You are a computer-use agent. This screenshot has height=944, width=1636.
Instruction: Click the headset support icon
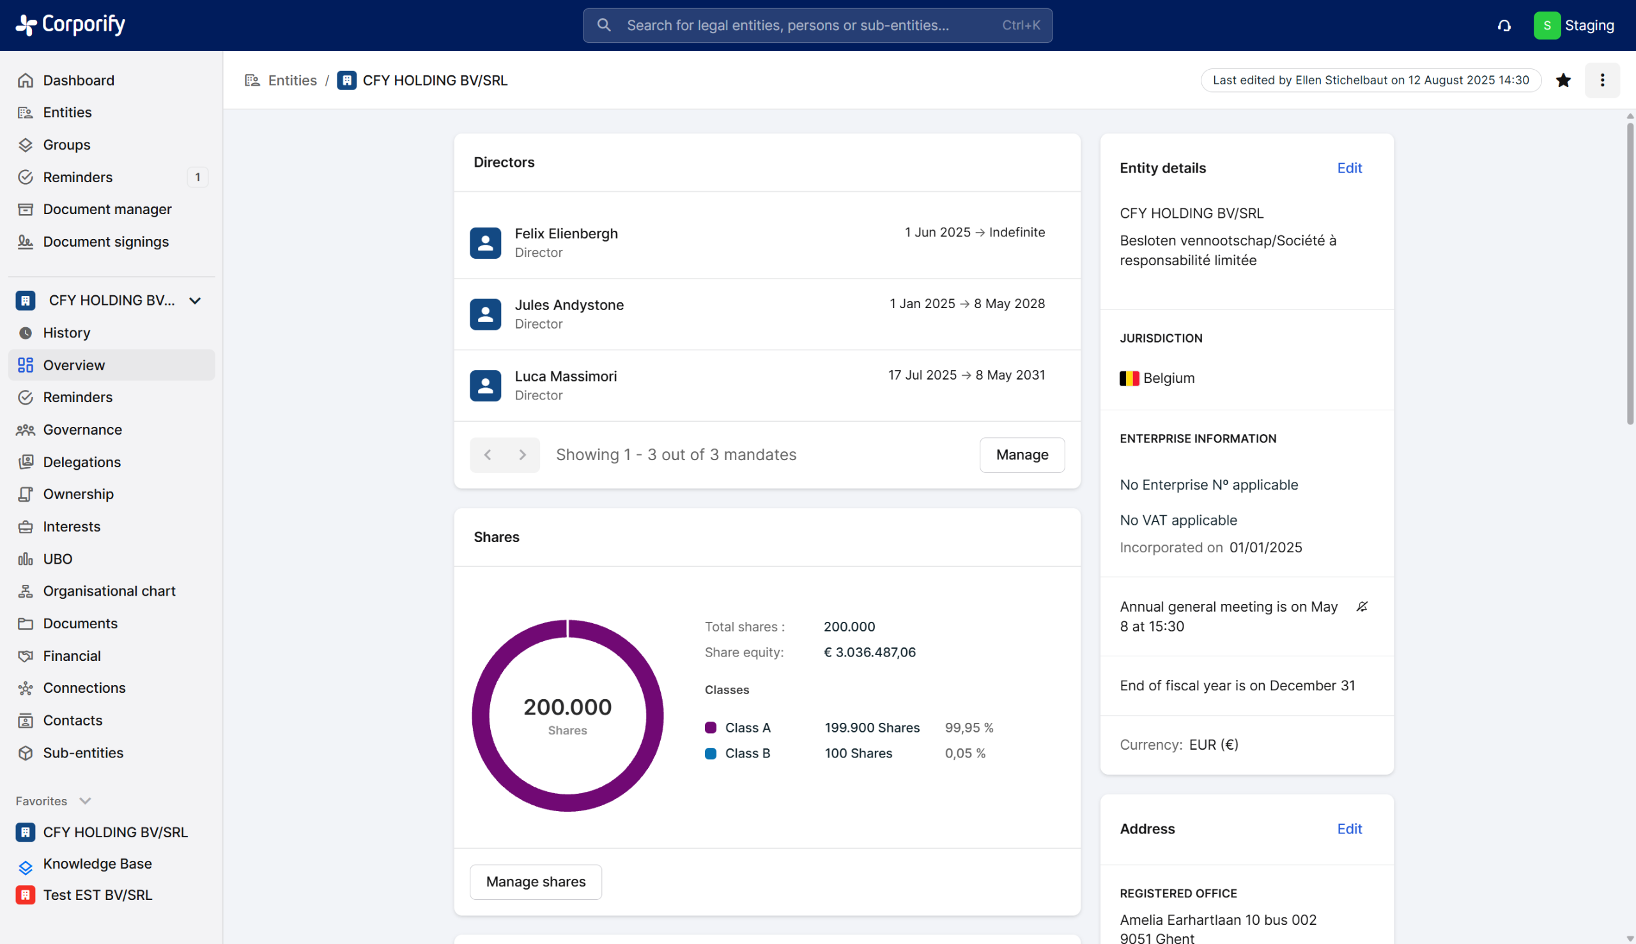[1504, 26]
